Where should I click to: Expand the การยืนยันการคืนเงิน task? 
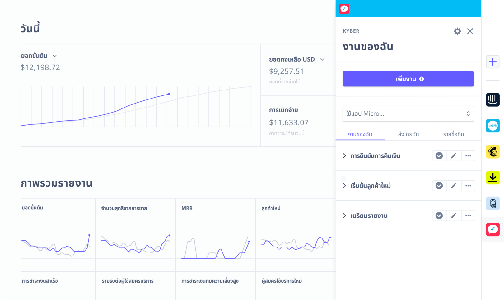pyautogui.click(x=344, y=156)
